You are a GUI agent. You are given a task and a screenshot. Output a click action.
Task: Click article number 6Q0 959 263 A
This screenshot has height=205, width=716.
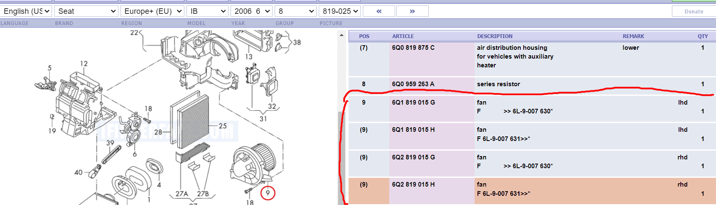click(x=413, y=84)
